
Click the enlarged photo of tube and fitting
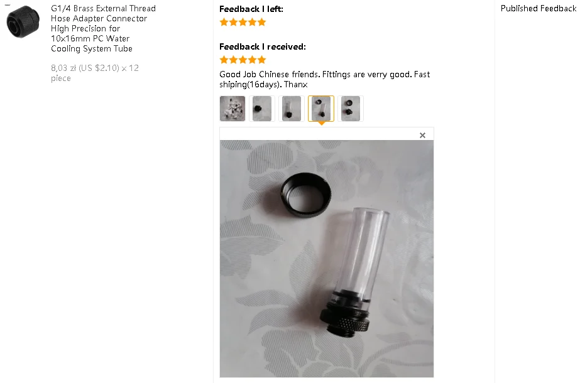[327, 259]
